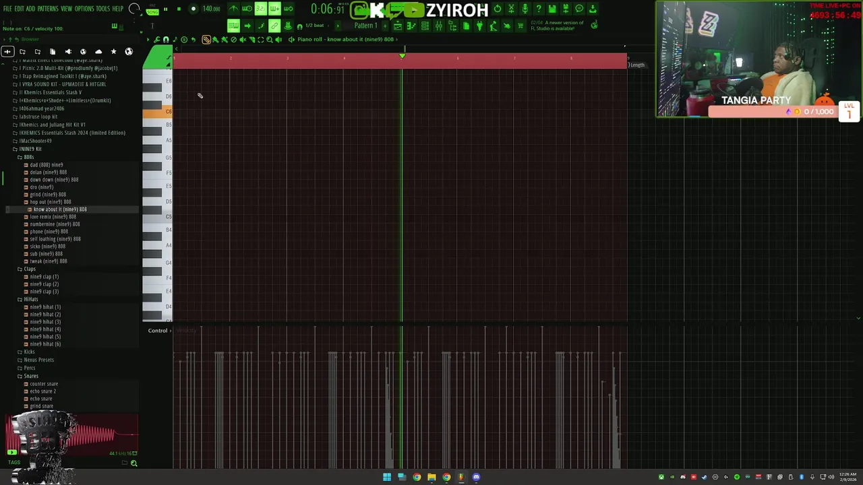Screen dimensions: 863x485
Task: Open the help question mark icon
Action: 539,9
